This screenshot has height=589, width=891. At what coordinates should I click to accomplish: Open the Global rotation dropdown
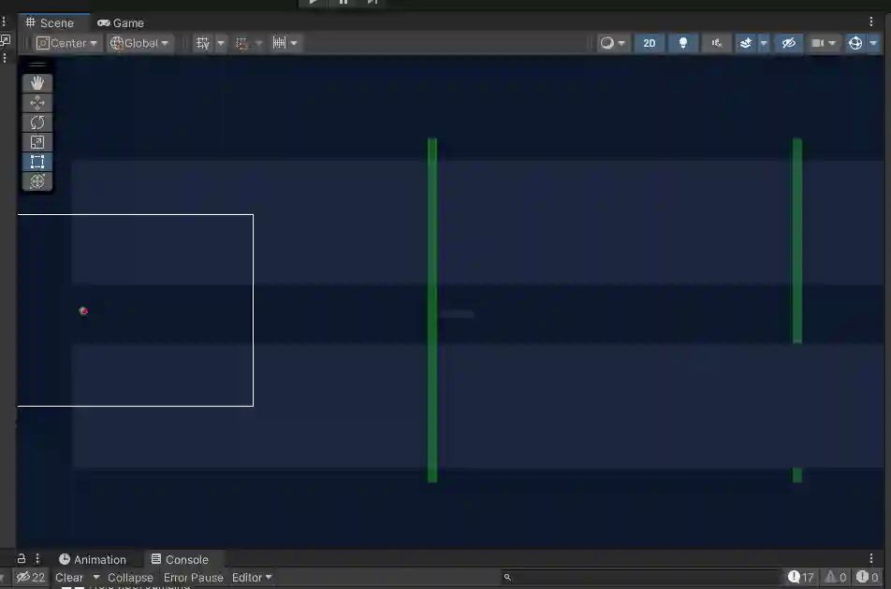139,43
